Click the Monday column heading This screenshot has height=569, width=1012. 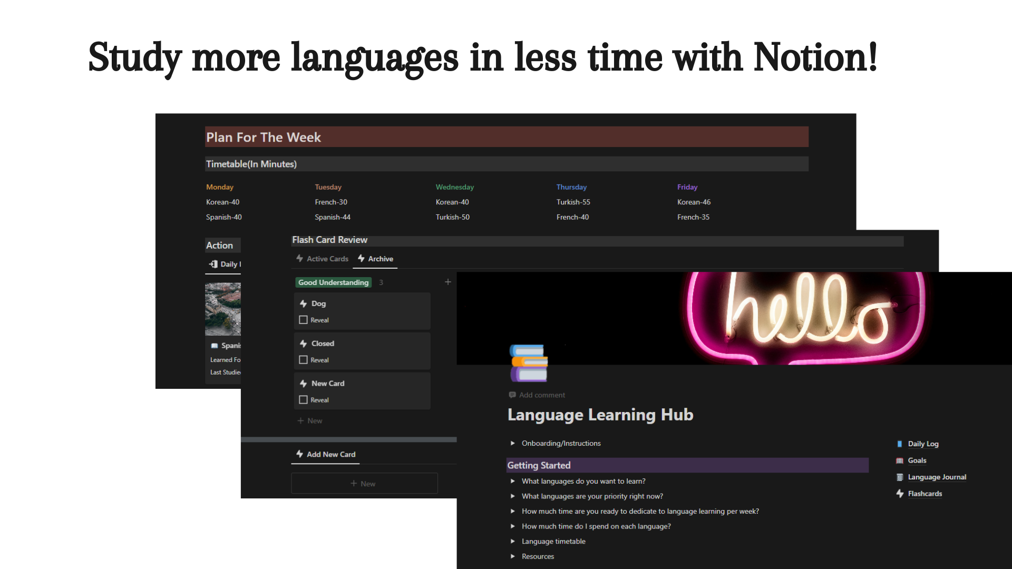(220, 187)
